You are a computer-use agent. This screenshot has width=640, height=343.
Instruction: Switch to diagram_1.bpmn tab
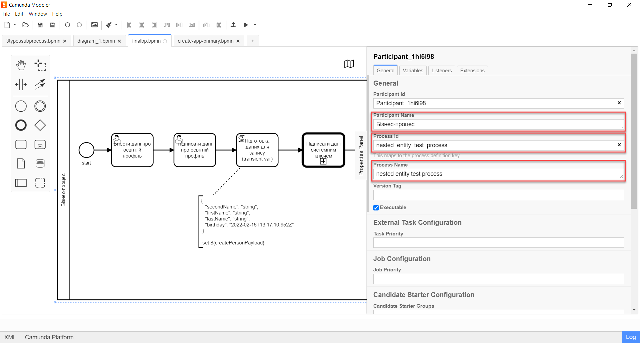click(x=96, y=41)
